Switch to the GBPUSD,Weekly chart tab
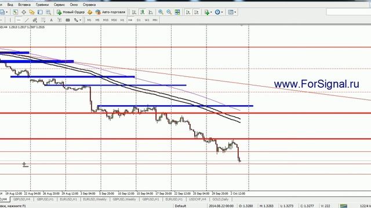 124,199
